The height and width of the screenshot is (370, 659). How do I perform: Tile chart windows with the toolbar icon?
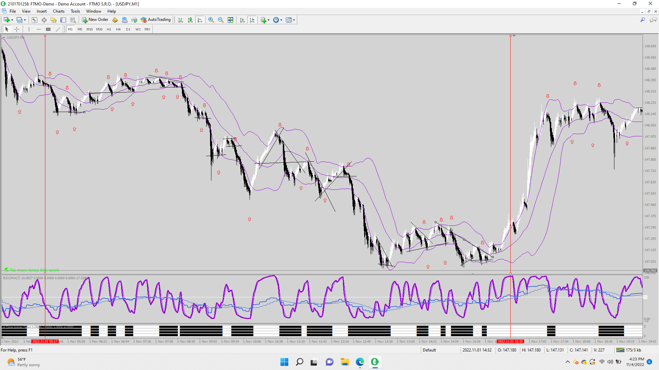[230, 20]
